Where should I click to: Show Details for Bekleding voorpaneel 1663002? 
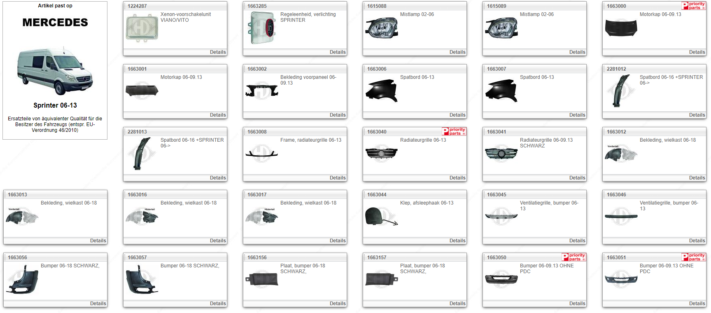[338, 115]
